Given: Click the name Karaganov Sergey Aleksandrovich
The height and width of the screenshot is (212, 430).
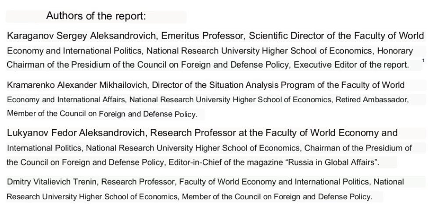Looking at the screenshot, I should [82, 36].
